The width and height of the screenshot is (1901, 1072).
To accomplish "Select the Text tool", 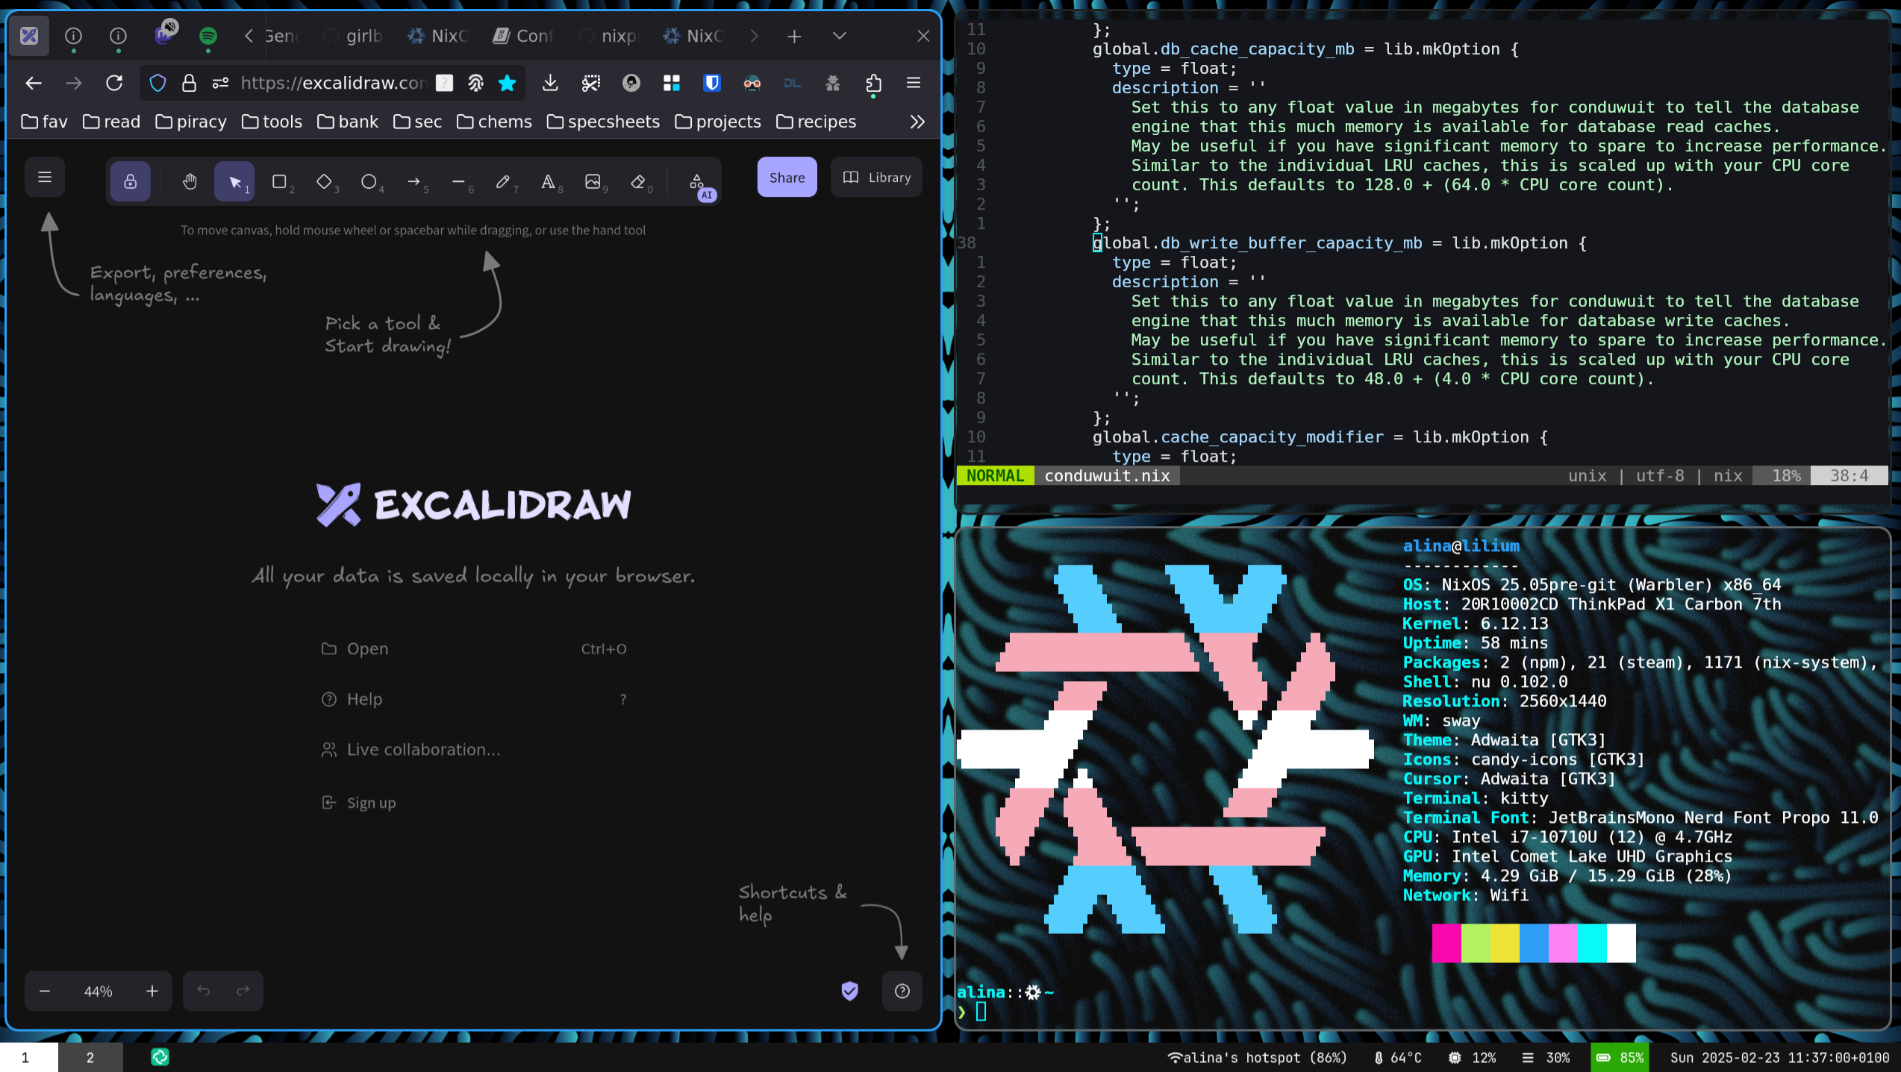I will tap(548, 181).
